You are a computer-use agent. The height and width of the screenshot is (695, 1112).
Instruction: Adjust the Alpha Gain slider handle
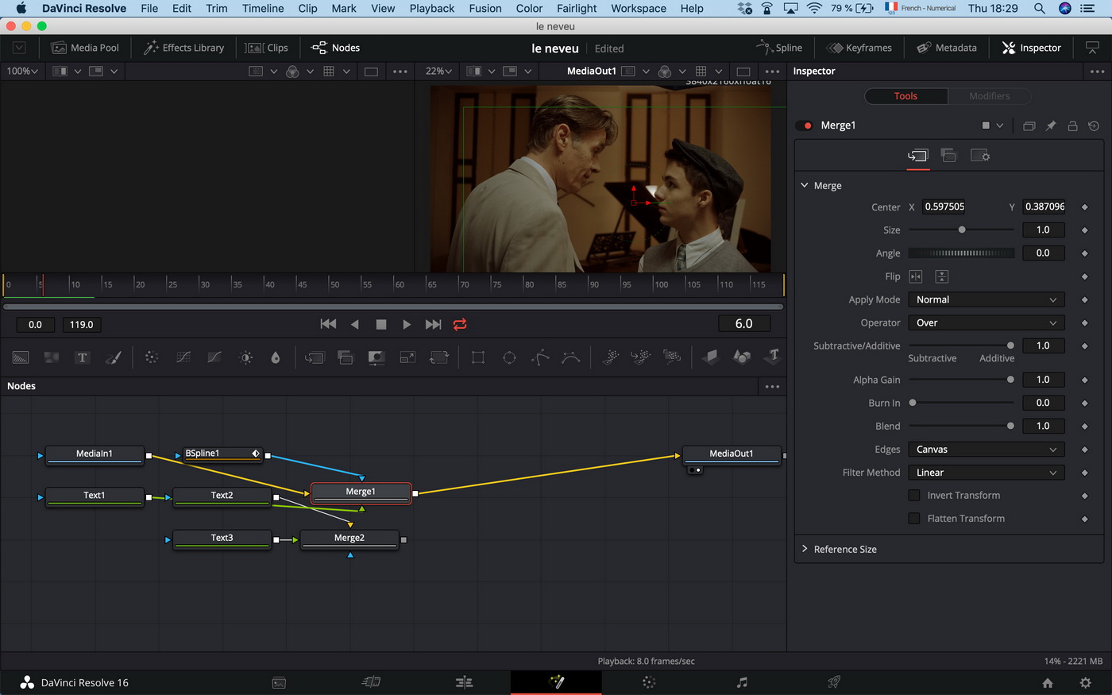click(x=1010, y=380)
